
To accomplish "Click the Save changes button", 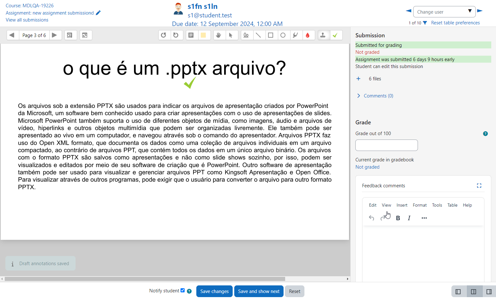I will tap(214, 291).
